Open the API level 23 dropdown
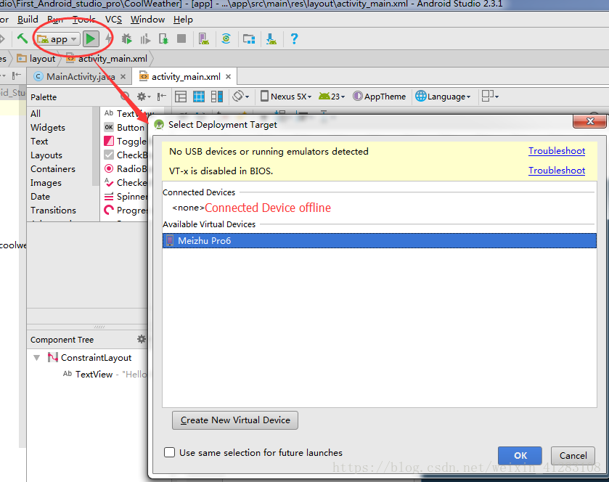 pyautogui.click(x=332, y=97)
